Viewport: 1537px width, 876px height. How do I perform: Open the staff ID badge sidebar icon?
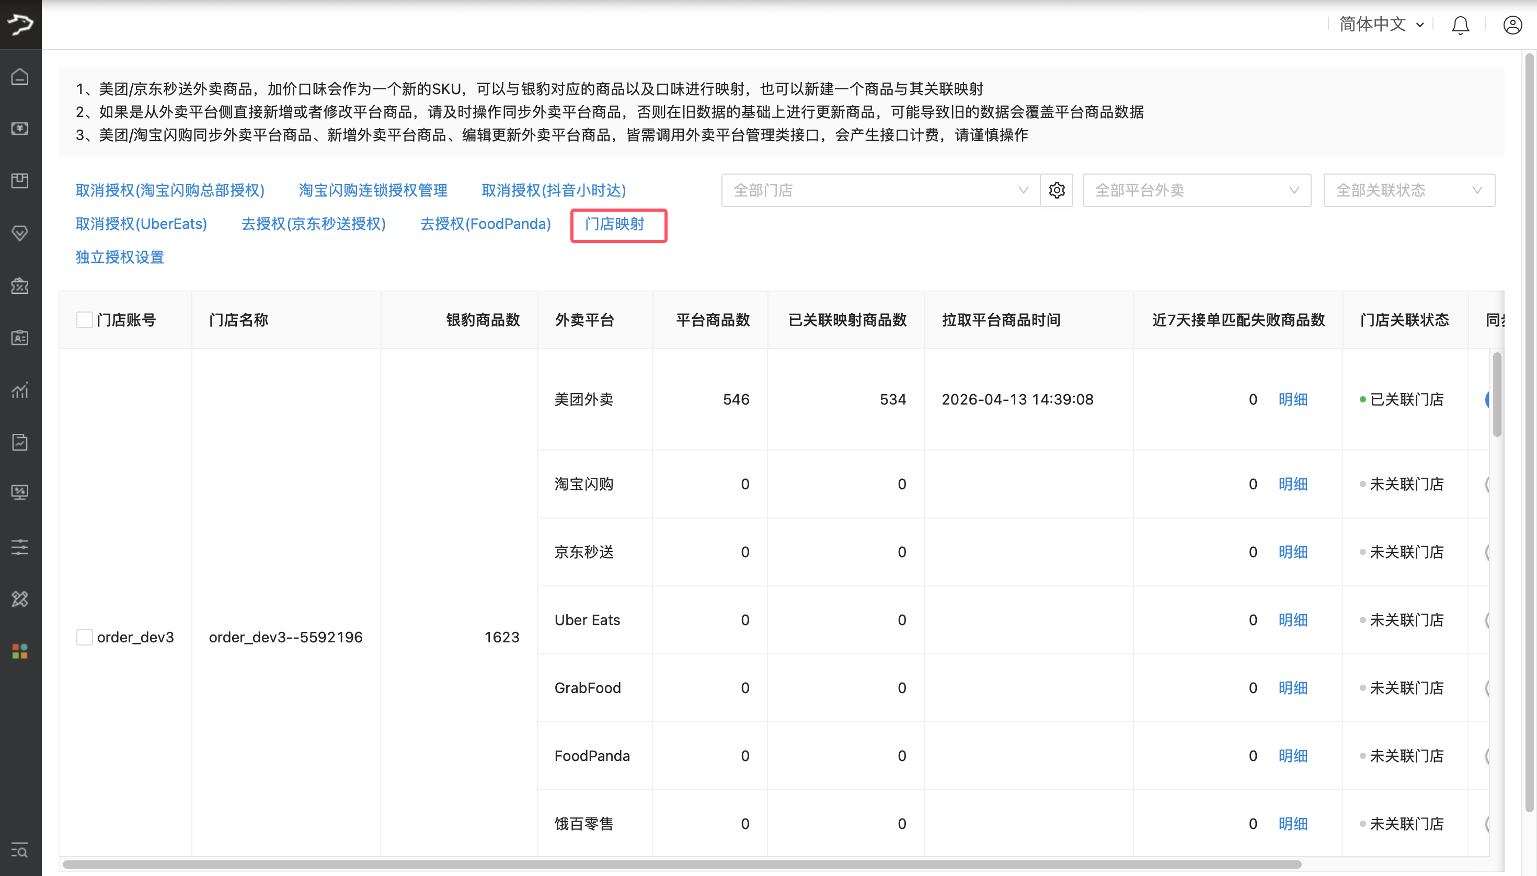point(20,338)
